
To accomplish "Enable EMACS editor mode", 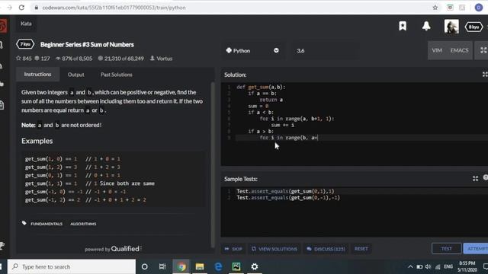I will tap(459, 50).
